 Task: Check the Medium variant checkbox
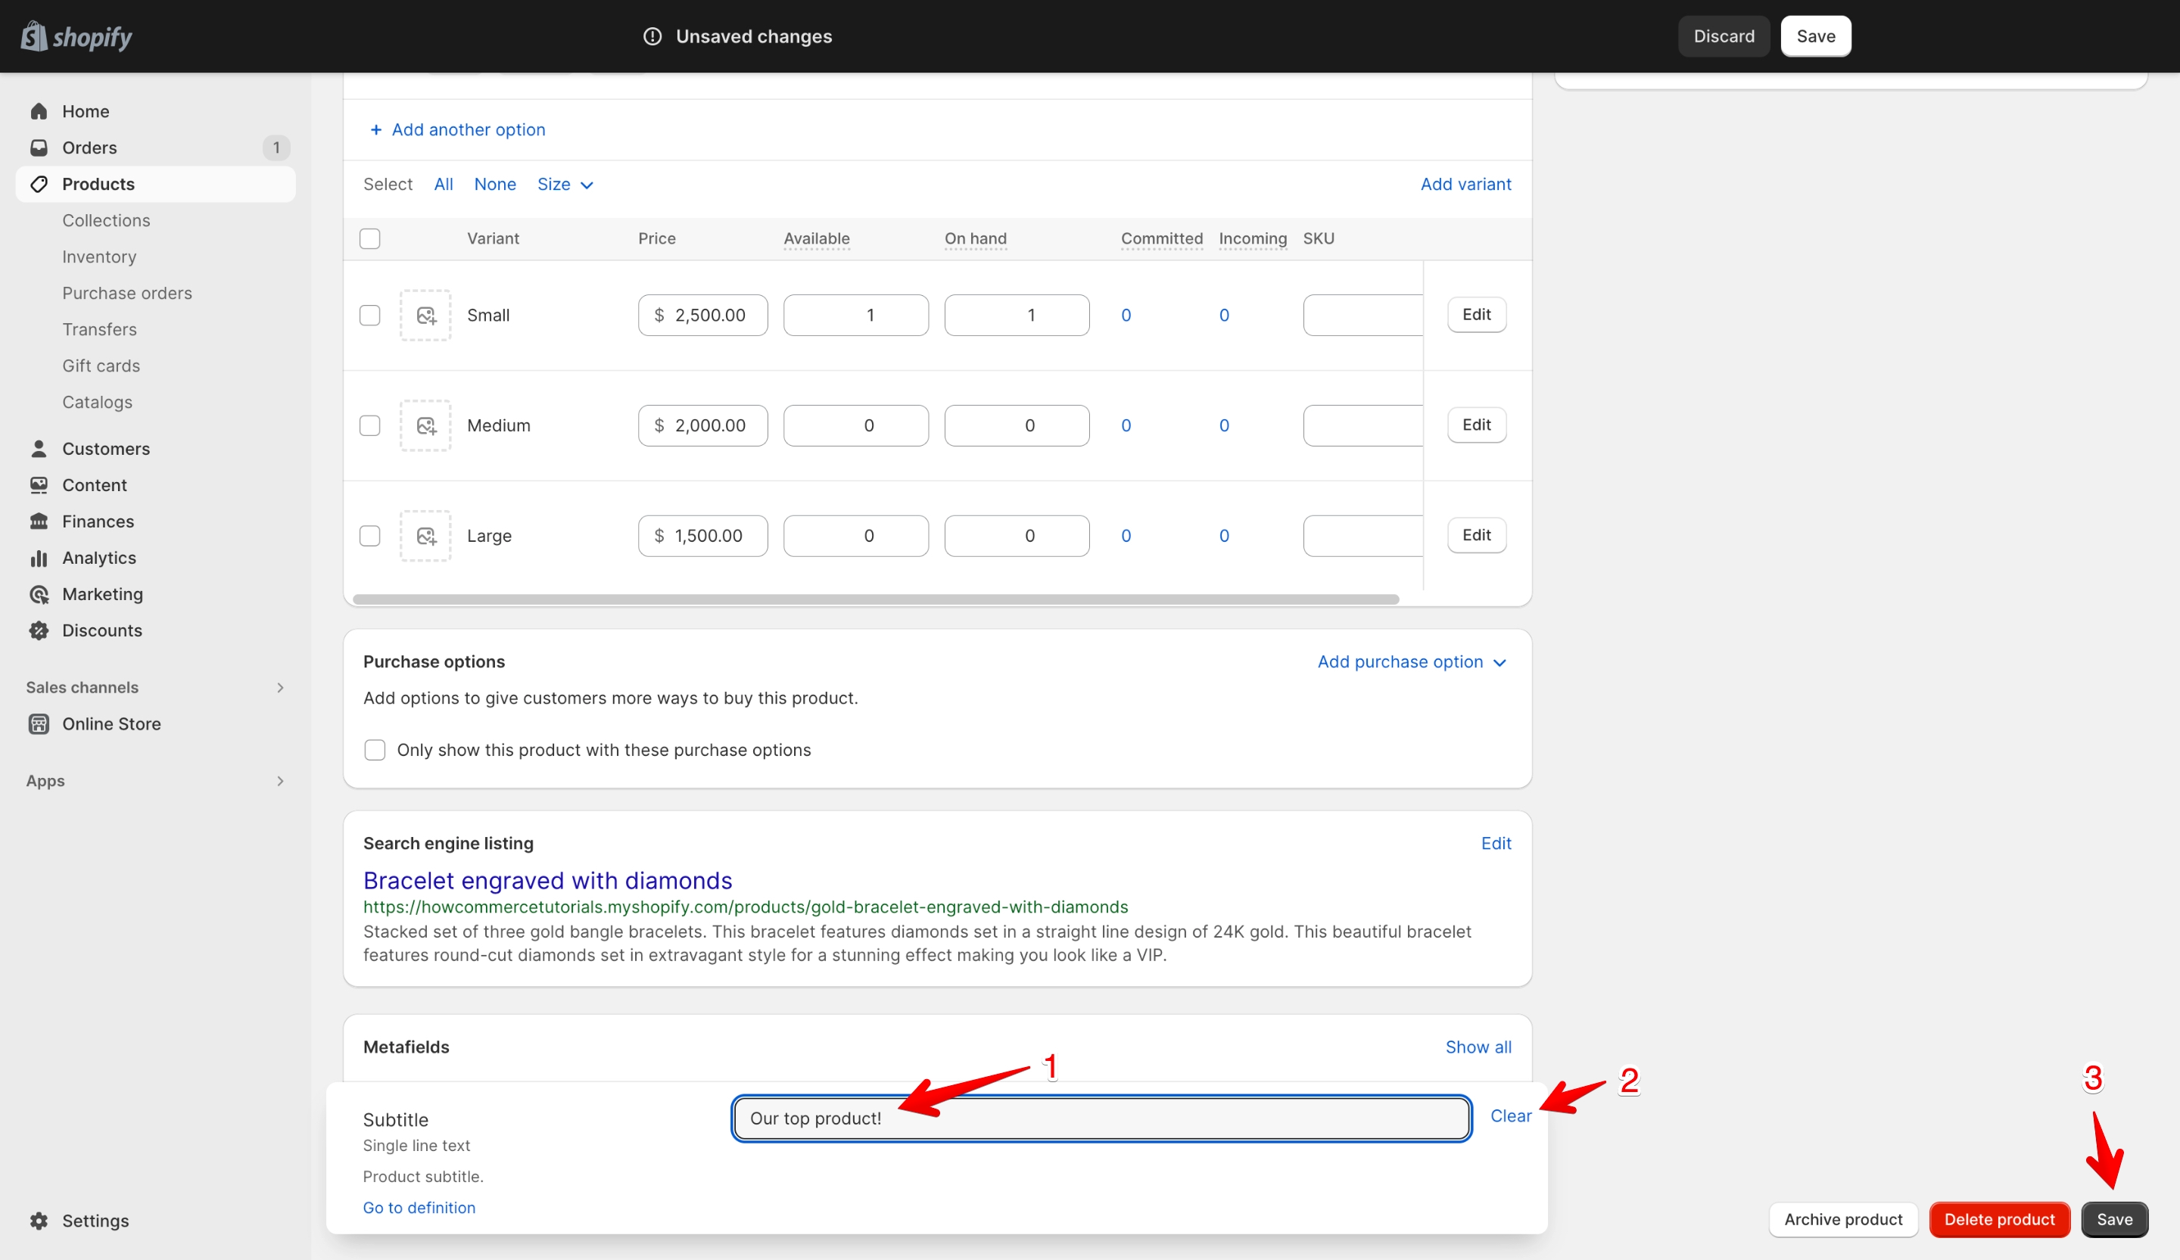tap(369, 425)
